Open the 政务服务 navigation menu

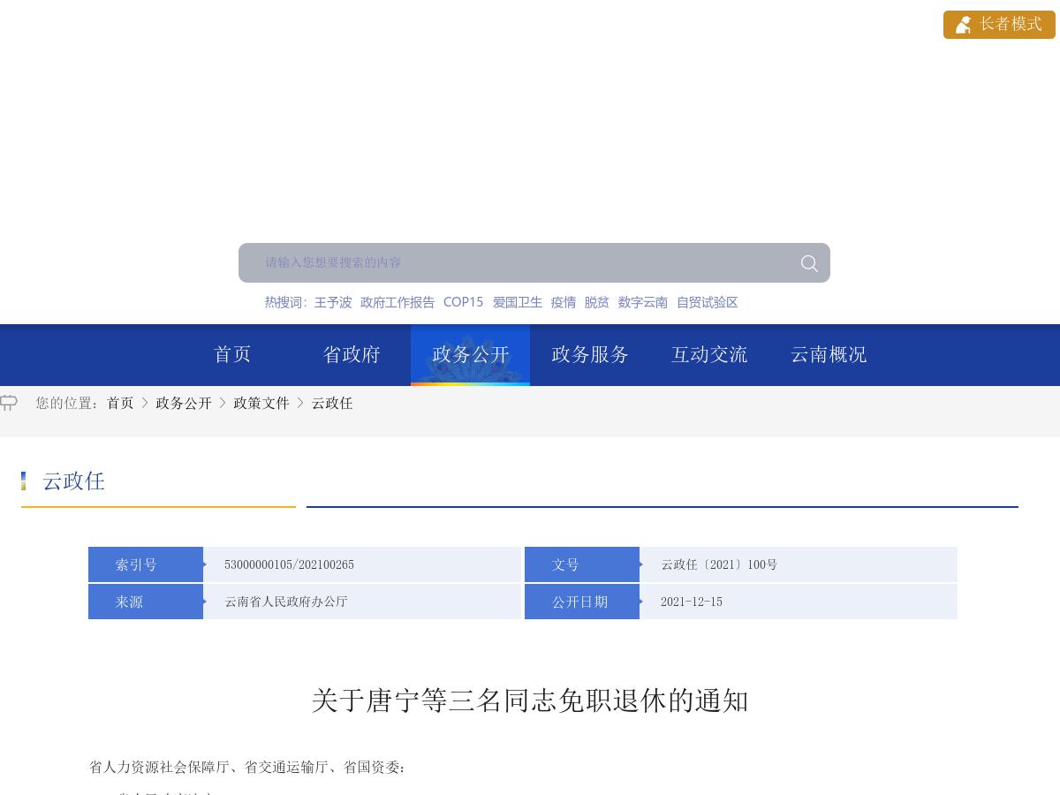[x=589, y=354]
